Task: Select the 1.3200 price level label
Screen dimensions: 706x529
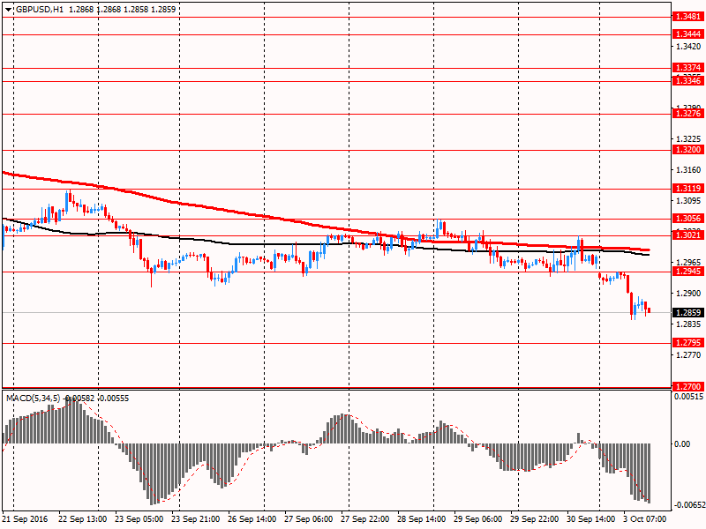Action: (688, 150)
